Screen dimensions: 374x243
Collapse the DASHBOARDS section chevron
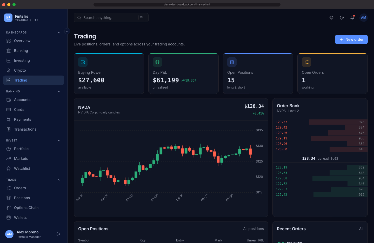59,33
